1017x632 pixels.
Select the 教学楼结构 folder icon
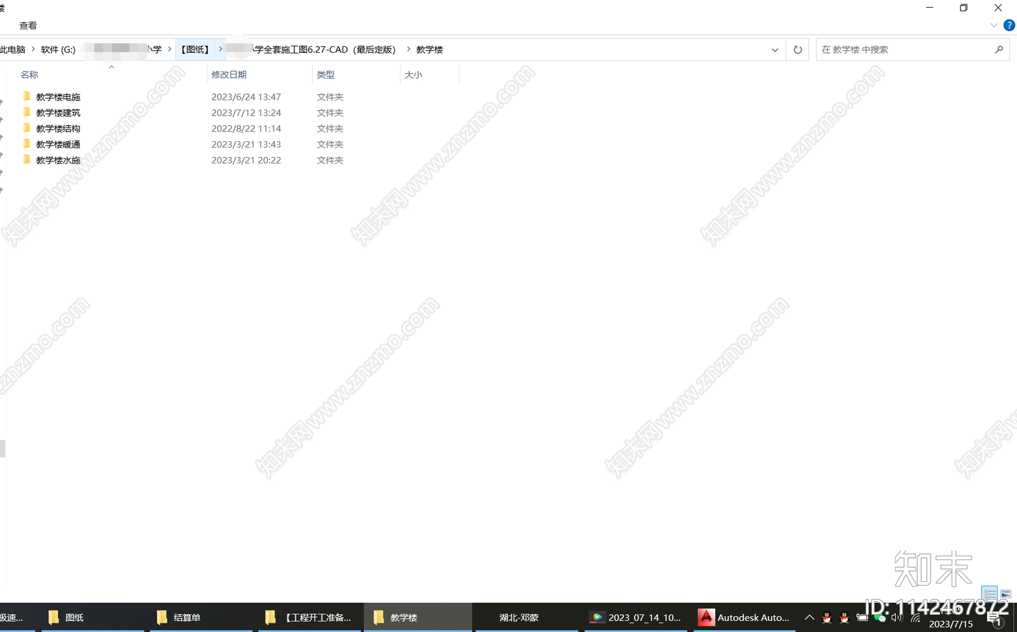[27, 128]
